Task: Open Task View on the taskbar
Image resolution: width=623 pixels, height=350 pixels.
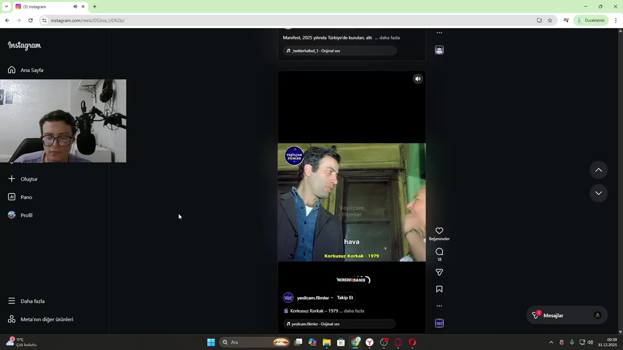Action: point(298,342)
